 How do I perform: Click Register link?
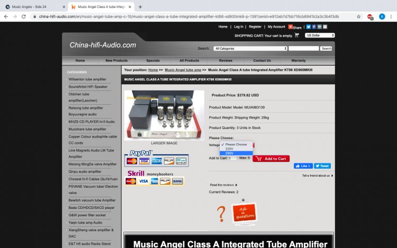click(x=255, y=26)
